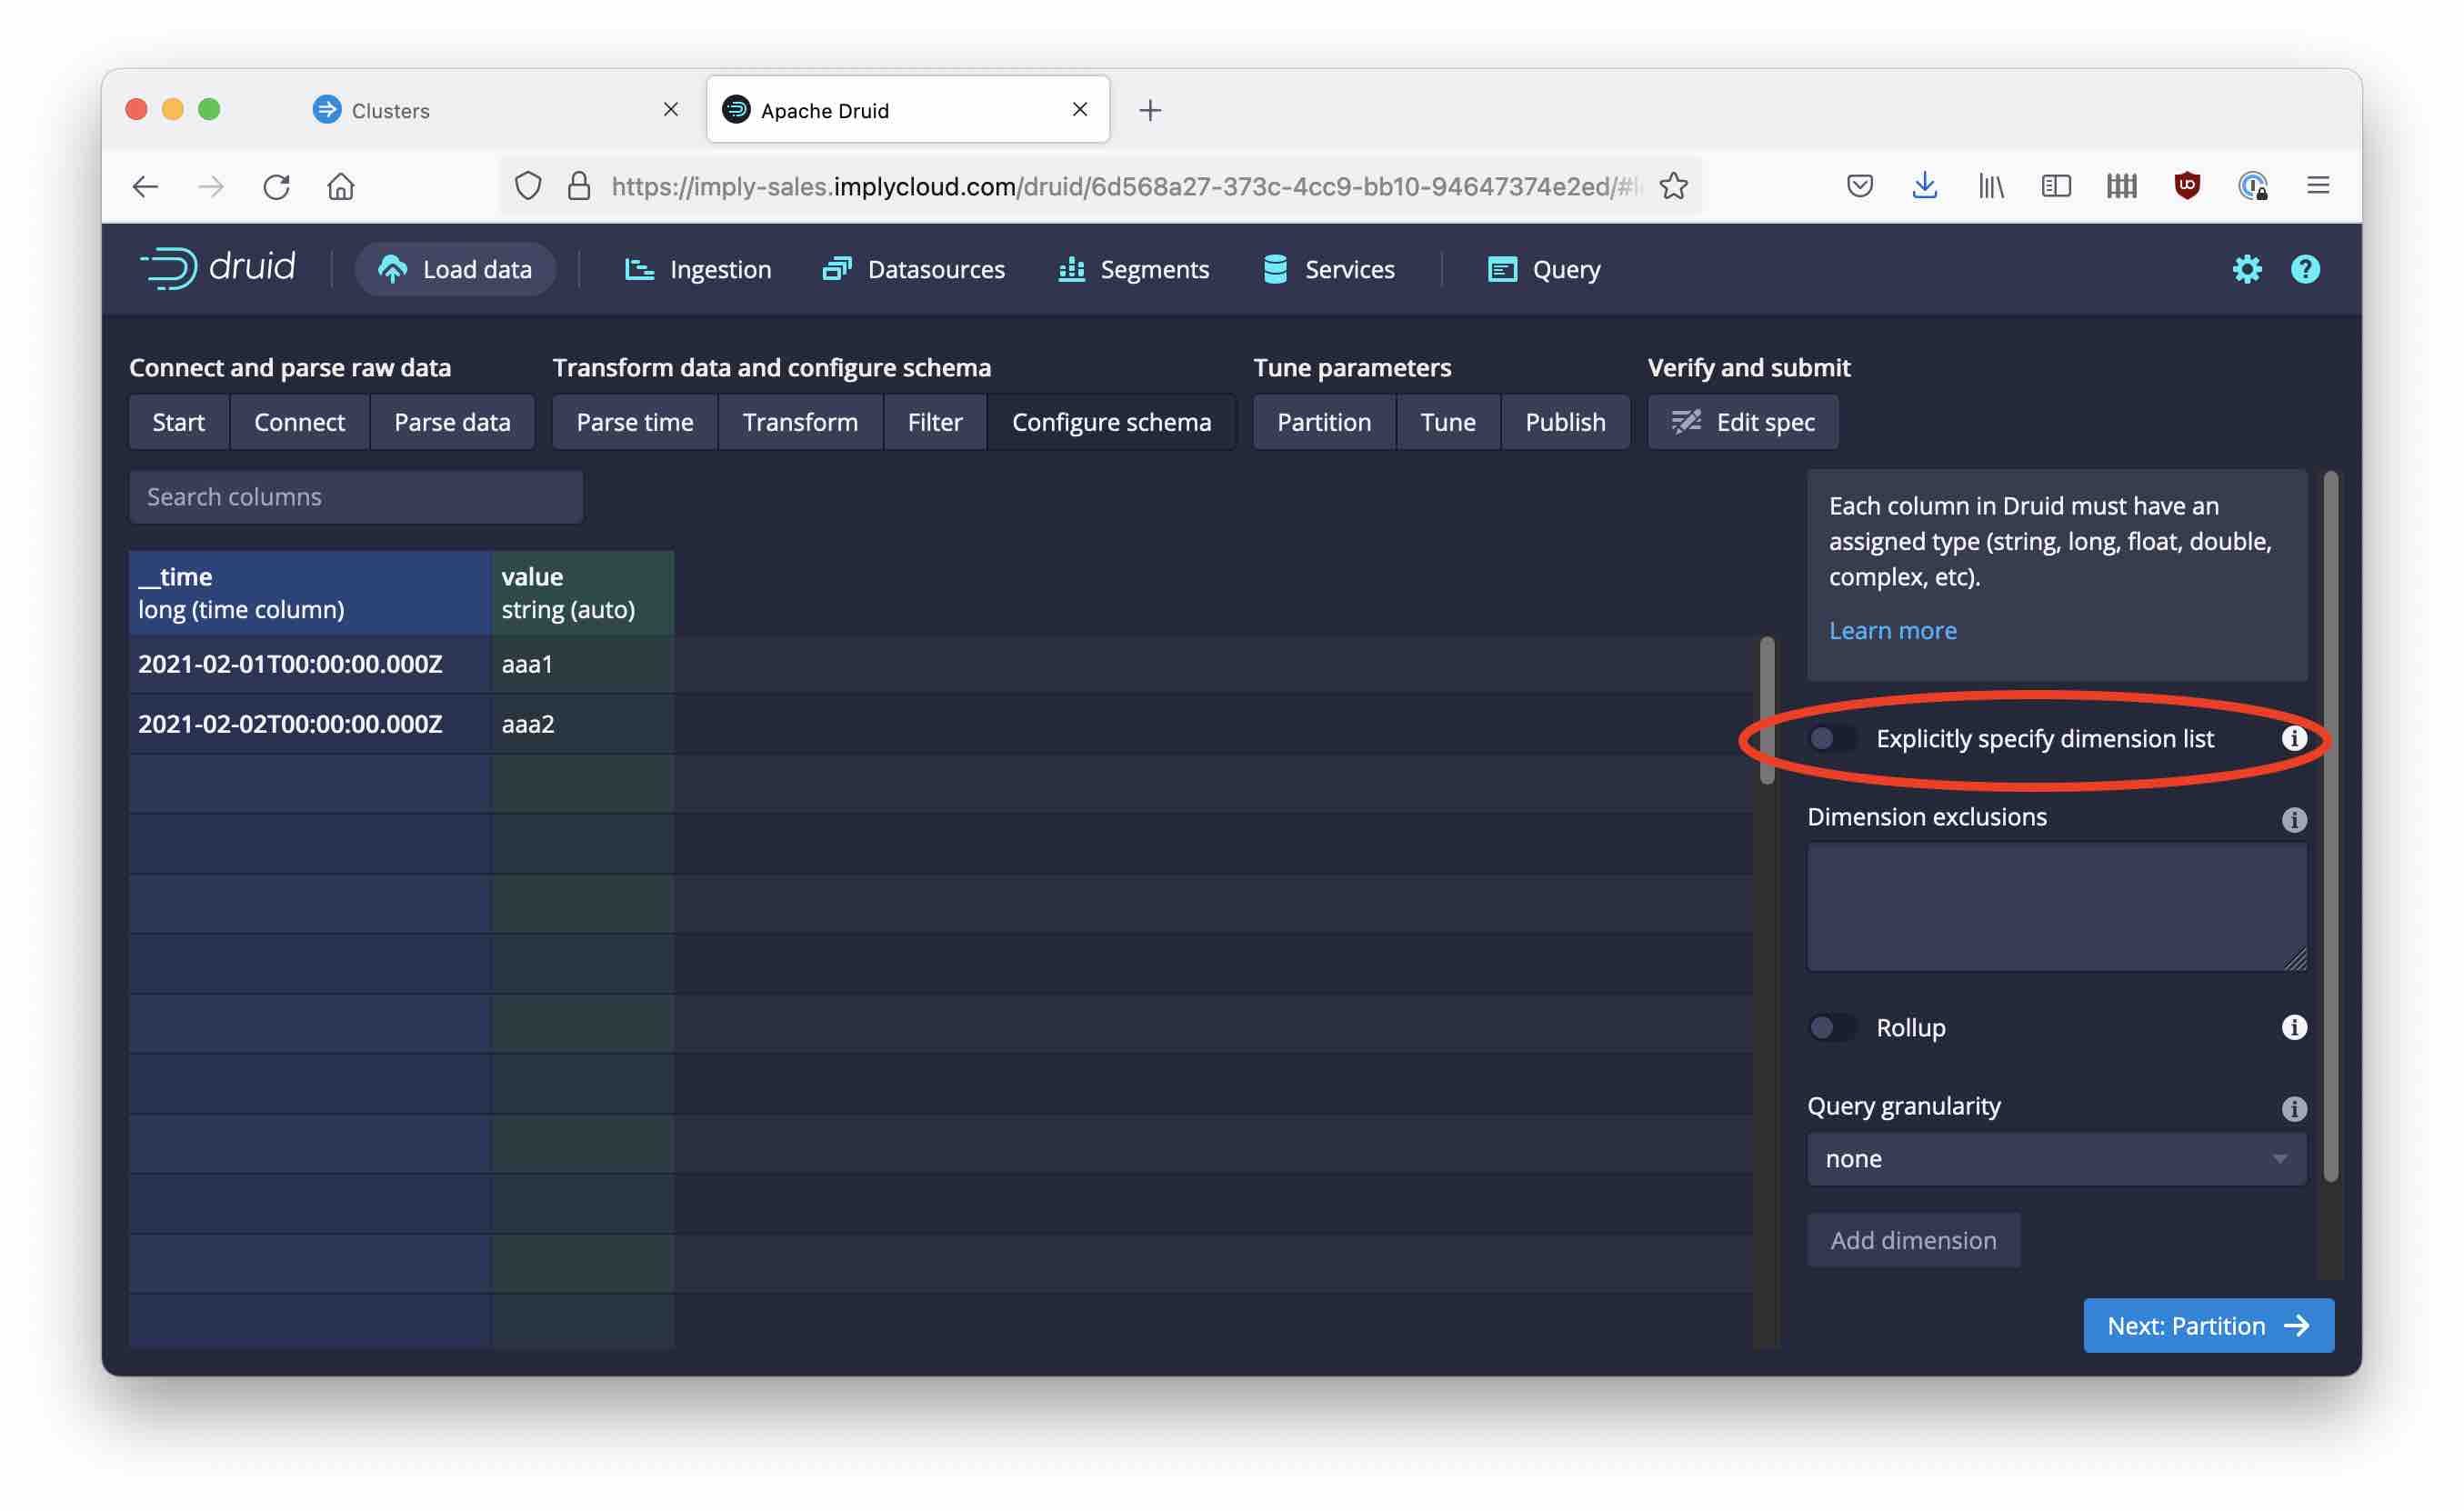
Task: Click the Search columns field
Action: click(355, 496)
